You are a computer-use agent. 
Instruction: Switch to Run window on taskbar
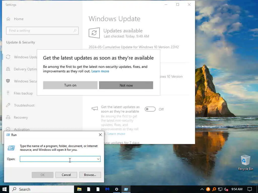tap(126, 189)
